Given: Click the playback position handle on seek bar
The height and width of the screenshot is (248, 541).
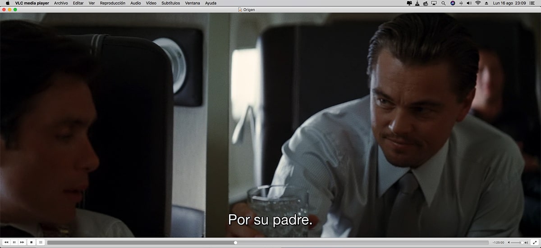Looking at the screenshot, I should click(x=235, y=243).
